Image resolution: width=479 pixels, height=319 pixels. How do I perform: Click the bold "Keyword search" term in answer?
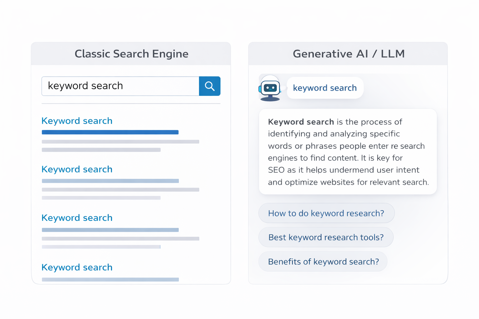point(301,122)
